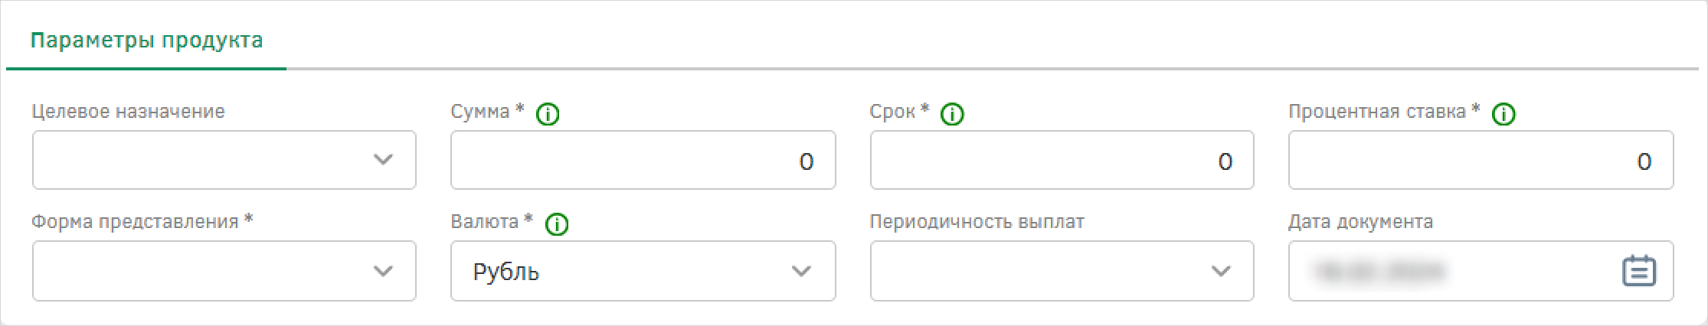Click the Периодичность выплат label text
Image resolution: width=1708 pixels, height=326 pixels.
tap(977, 222)
